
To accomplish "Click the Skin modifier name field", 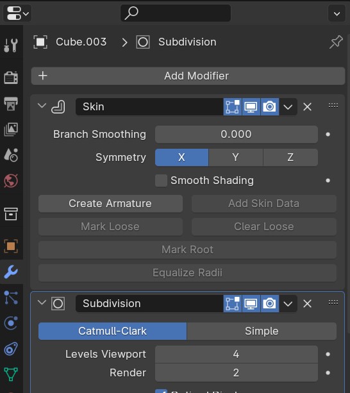I will click(x=149, y=107).
